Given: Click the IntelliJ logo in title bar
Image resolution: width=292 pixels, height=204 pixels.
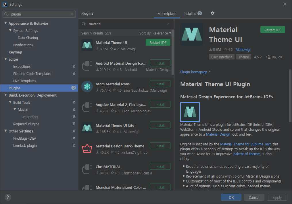Looking at the screenshot, I should pos(5,4).
